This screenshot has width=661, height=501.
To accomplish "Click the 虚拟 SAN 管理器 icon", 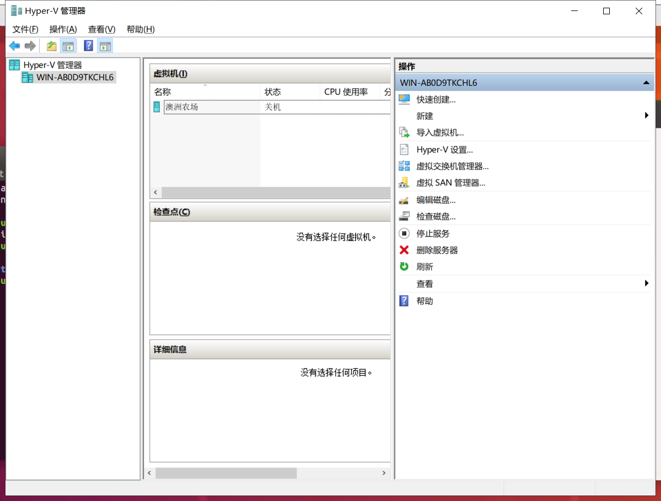I will [404, 183].
